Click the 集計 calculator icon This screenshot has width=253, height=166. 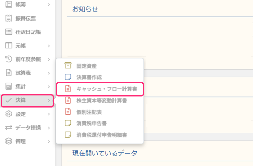coord(9,87)
